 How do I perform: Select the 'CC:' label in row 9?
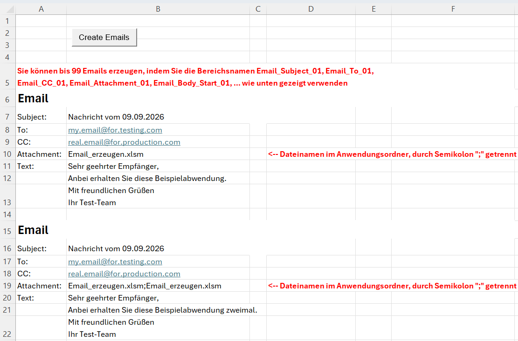click(24, 142)
